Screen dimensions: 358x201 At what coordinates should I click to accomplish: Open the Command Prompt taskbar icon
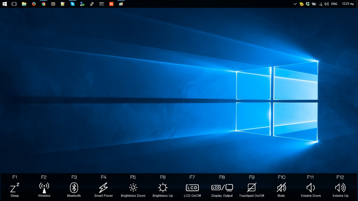click(102, 4)
